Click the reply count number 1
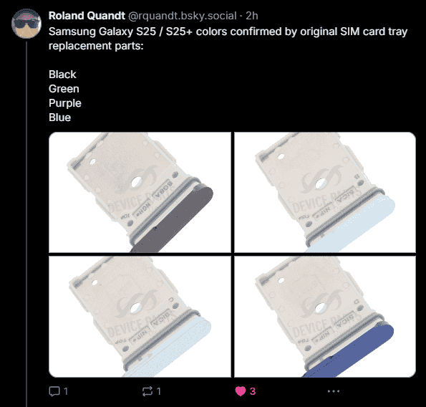 point(65,391)
